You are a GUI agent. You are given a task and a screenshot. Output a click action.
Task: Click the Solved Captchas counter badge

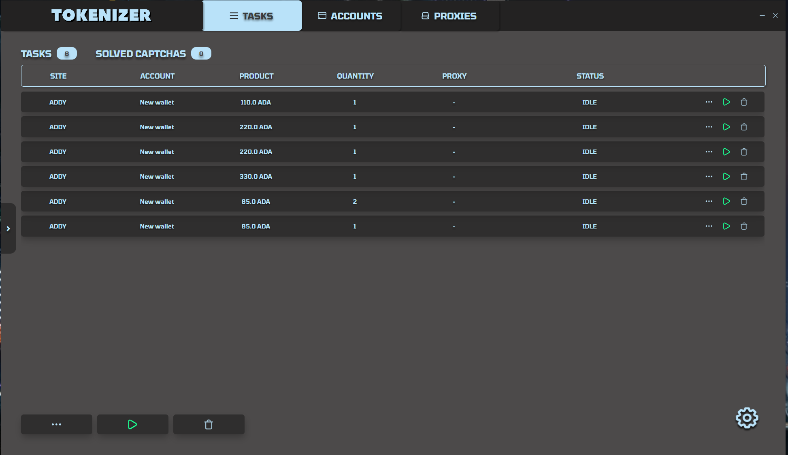click(x=201, y=53)
